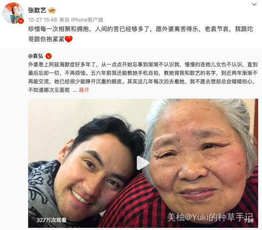The image size is (262, 230).
Task: Click the reposted text starting 外婆患上阿兹海默症
Action: (x=143, y=77)
